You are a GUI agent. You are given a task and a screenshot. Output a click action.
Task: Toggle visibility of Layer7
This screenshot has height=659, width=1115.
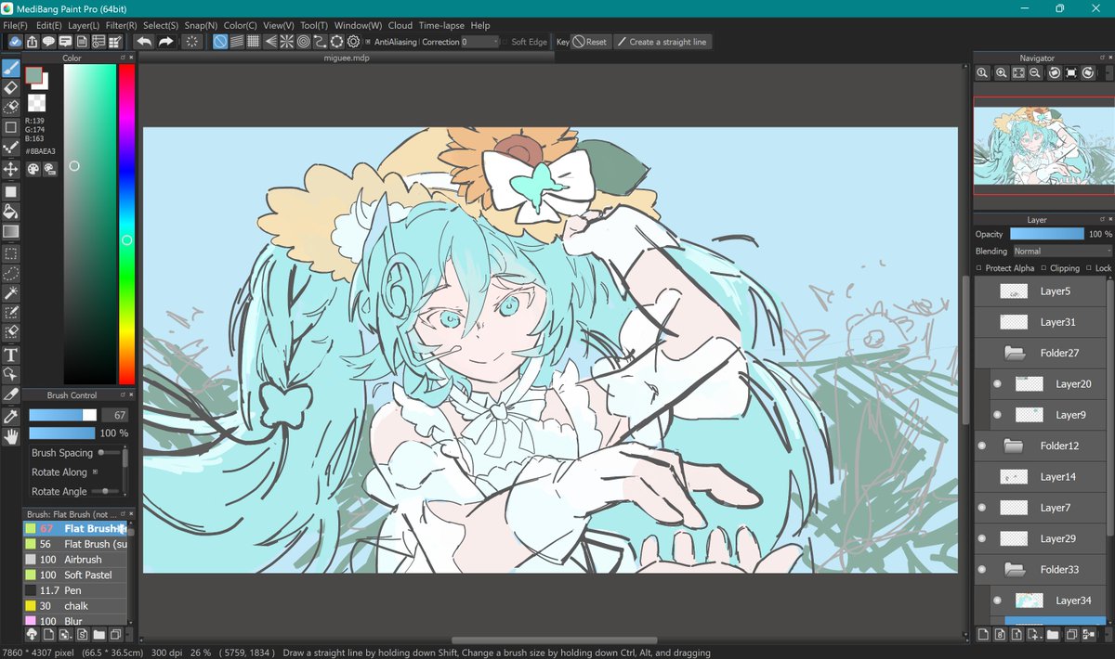[982, 508]
